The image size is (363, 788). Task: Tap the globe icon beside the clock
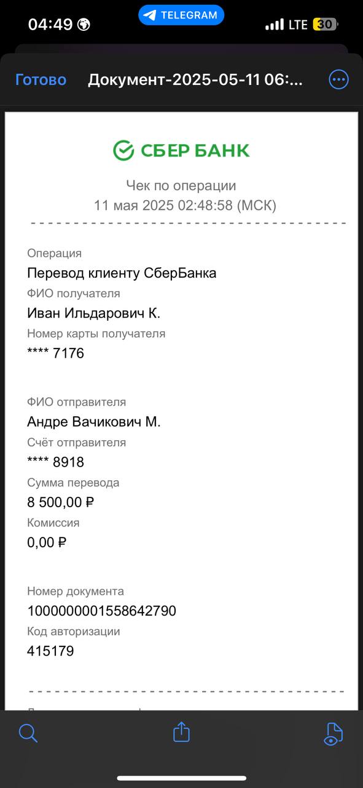click(x=84, y=25)
